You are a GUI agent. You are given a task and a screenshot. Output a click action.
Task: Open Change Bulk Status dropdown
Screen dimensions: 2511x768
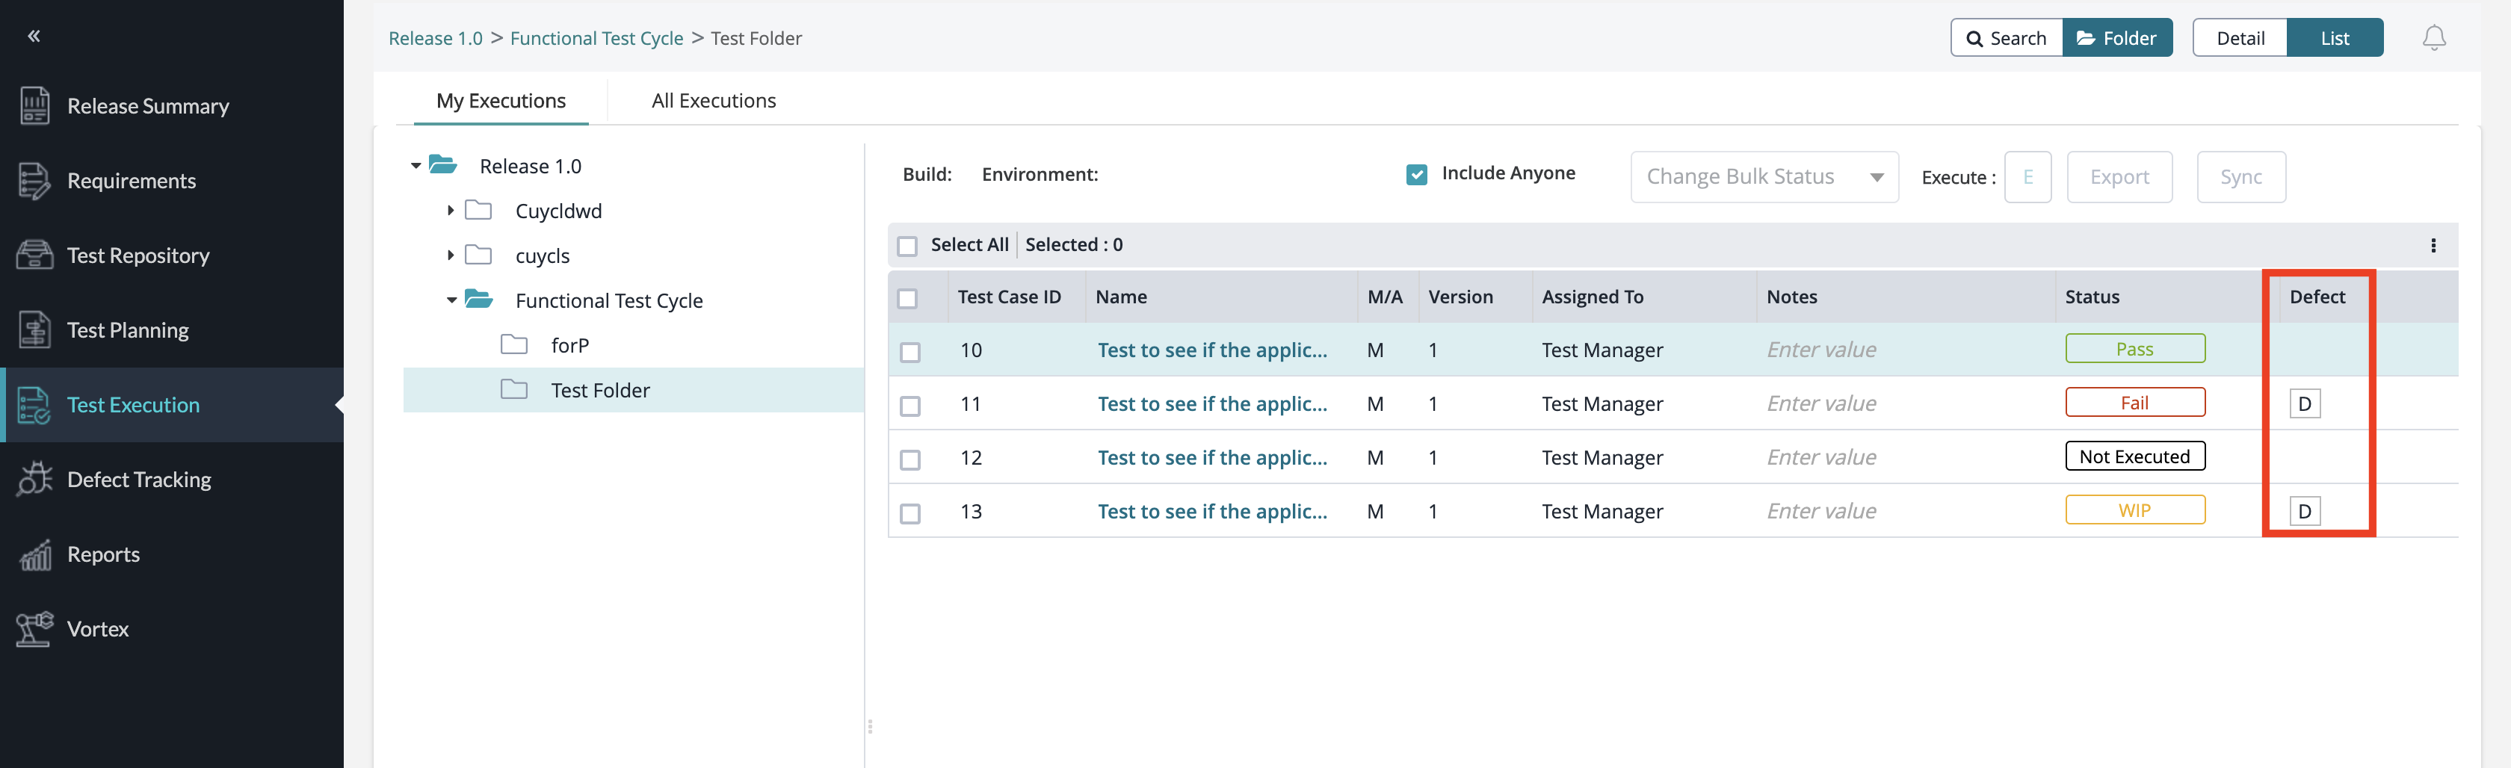point(1764,176)
